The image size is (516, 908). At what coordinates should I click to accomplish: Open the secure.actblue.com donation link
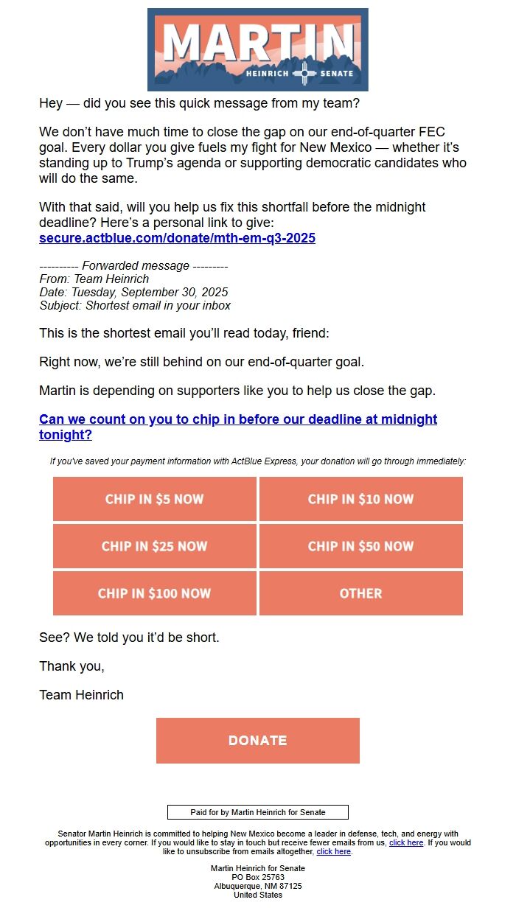(177, 238)
